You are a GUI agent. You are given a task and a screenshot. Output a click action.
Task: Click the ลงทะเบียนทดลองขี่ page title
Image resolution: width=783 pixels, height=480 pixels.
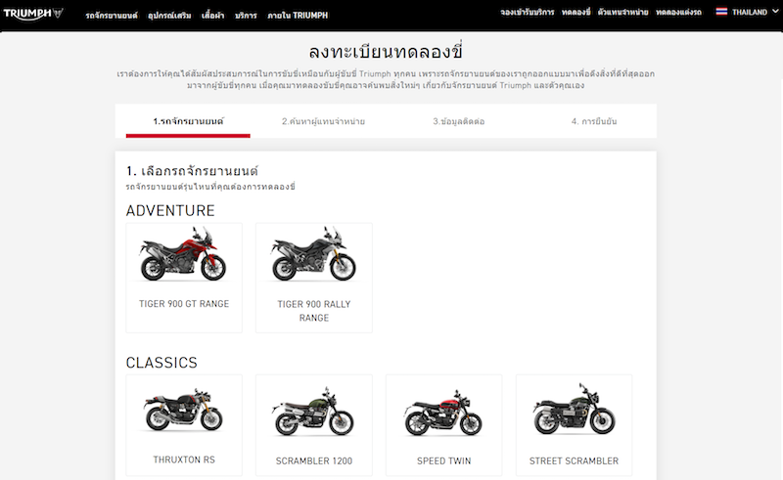click(x=386, y=52)
